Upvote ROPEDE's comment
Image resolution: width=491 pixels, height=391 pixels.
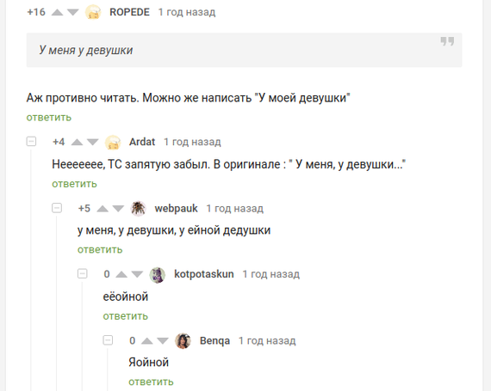tap(57, 13)
